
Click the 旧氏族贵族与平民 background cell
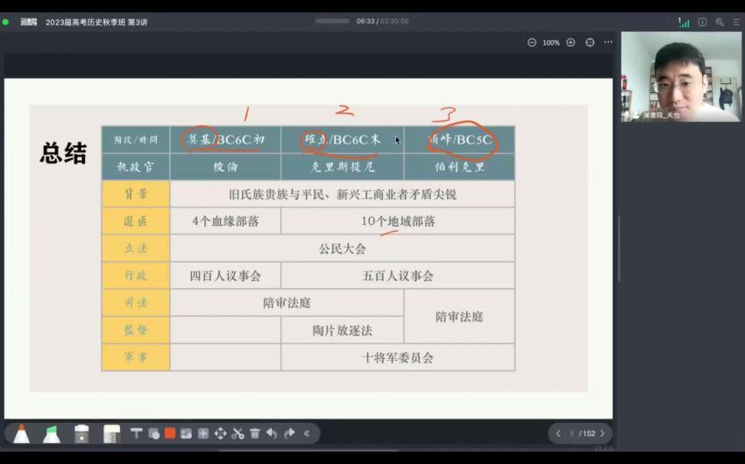[343, 194]
